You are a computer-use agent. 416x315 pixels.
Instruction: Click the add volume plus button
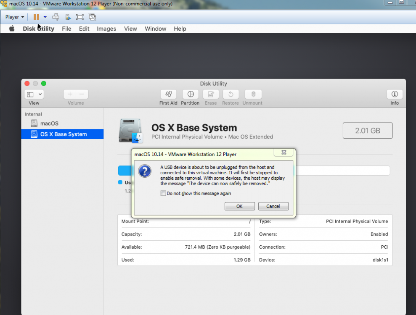click(70, 94)
